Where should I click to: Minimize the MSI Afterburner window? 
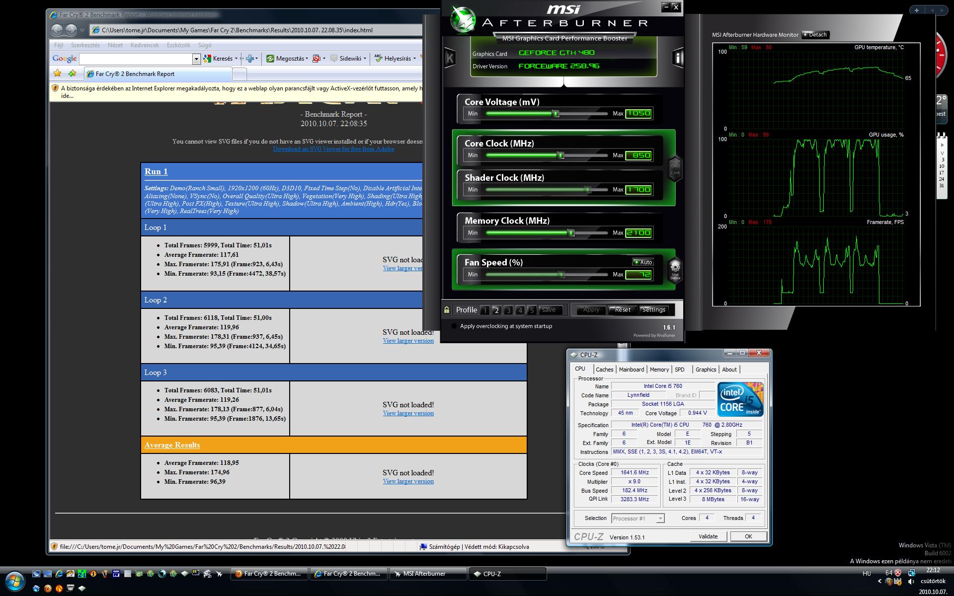pyautogui.click(x=666, y=7)
